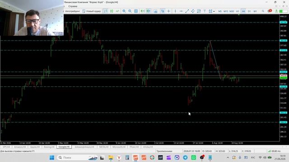Select the trendline drawing tool
Viewport: 289px width, 162px height.
[x=187, y=11]
